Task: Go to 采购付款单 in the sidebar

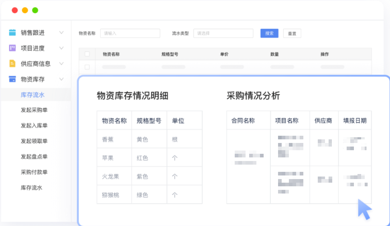Action: (x=34, y=172)
